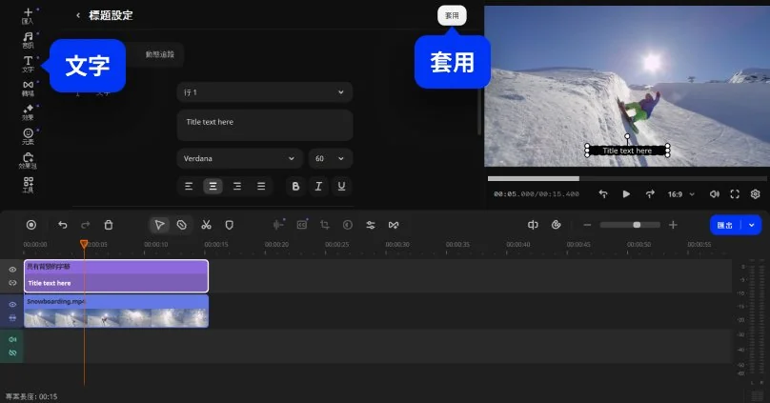Open the crop tool in the timeline toolbar
Image resolution: width=770 pixels, height=403 pixels.
[324, 225]
